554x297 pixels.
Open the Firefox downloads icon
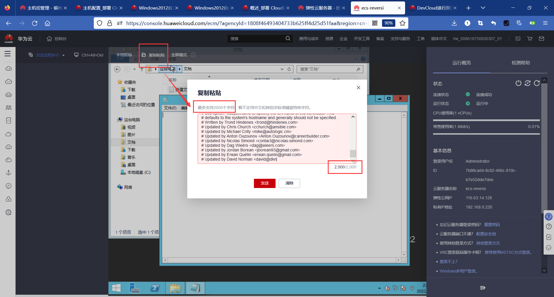click(454, 23)
